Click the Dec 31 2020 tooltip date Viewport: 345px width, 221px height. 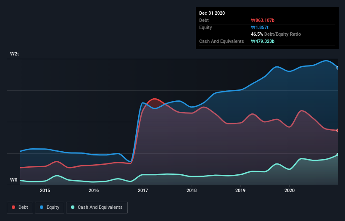[x=212, y=13]
